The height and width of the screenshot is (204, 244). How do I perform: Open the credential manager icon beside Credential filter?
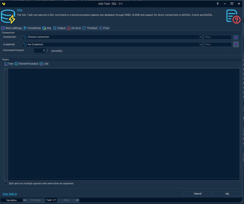coord(236,44)
